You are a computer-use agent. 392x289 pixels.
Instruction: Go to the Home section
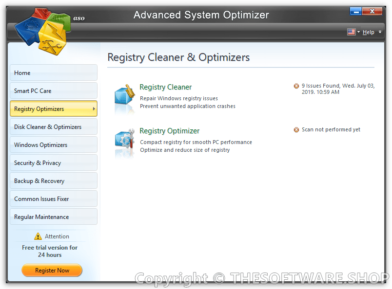(54, 73)
